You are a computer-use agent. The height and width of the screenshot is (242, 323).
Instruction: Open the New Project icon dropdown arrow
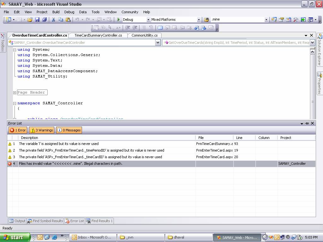[14, 20]
